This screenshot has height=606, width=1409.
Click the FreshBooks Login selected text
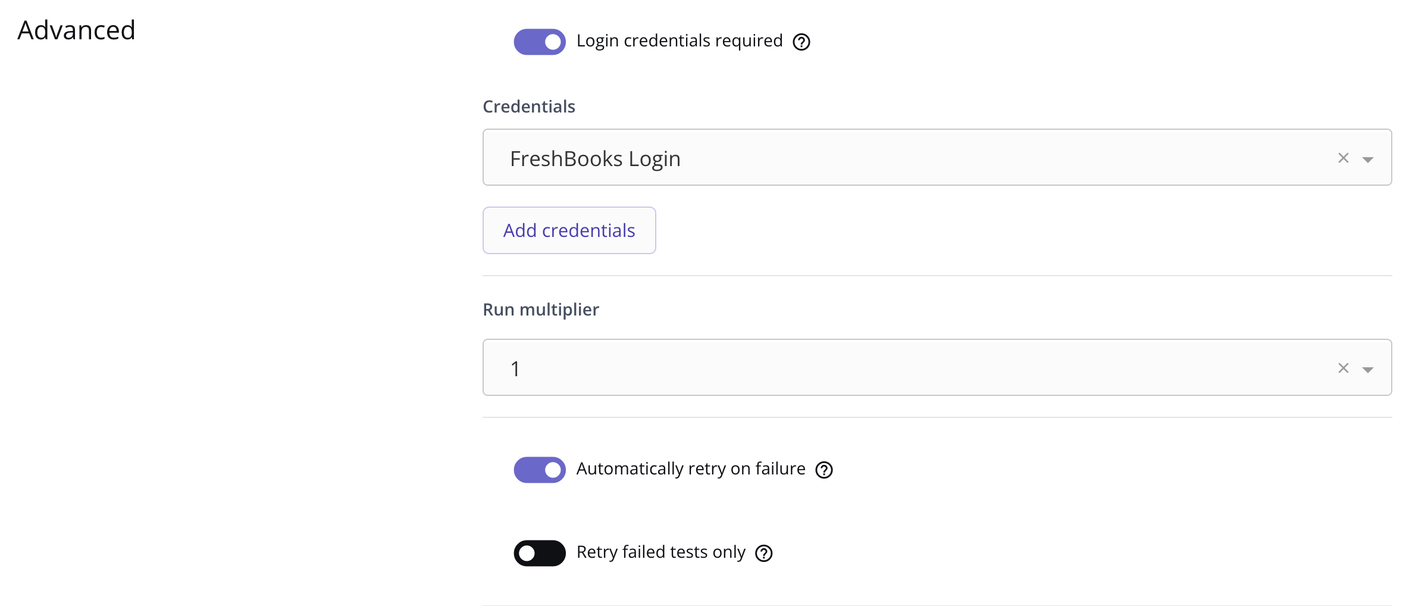595,159
